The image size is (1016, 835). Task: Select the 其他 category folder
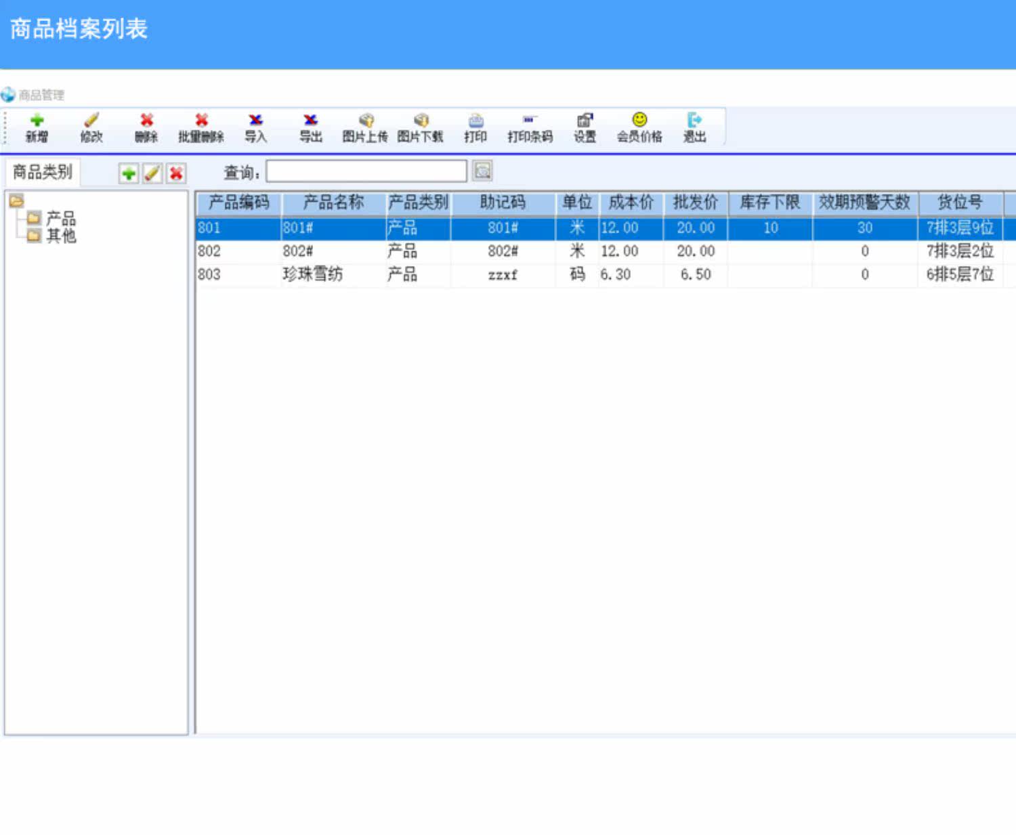(x=34, y=235)
